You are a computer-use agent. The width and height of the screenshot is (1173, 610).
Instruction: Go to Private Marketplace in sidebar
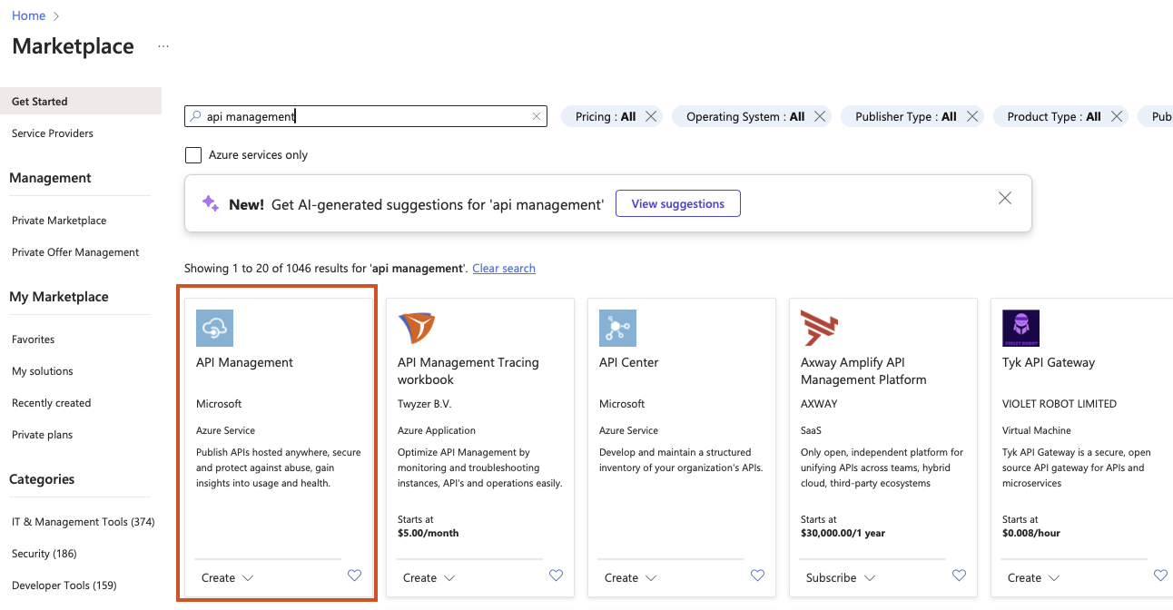tap(59, 221)
